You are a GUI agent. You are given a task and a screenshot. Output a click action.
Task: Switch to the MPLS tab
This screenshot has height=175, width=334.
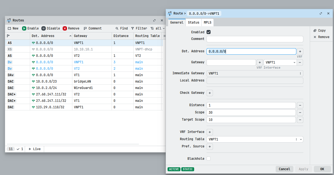tap(208, 23)
